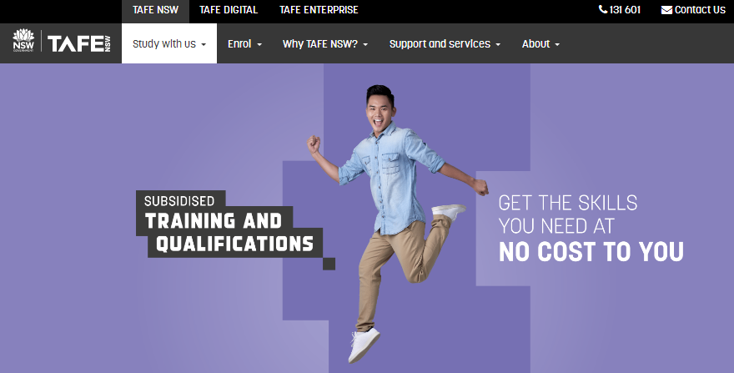Click the caret arrow next to About

[557, 44]
